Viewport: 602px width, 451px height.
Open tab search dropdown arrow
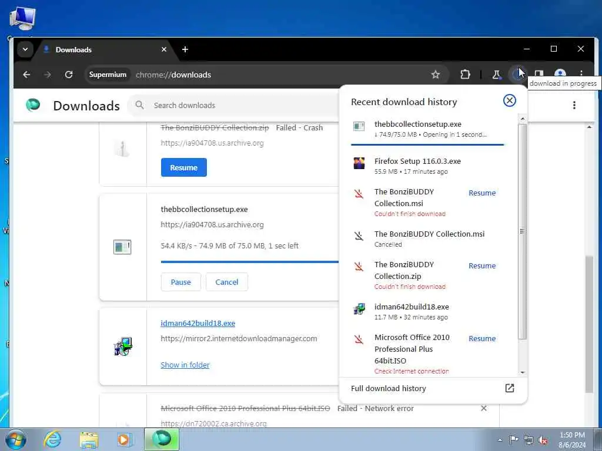click(25, 49)
